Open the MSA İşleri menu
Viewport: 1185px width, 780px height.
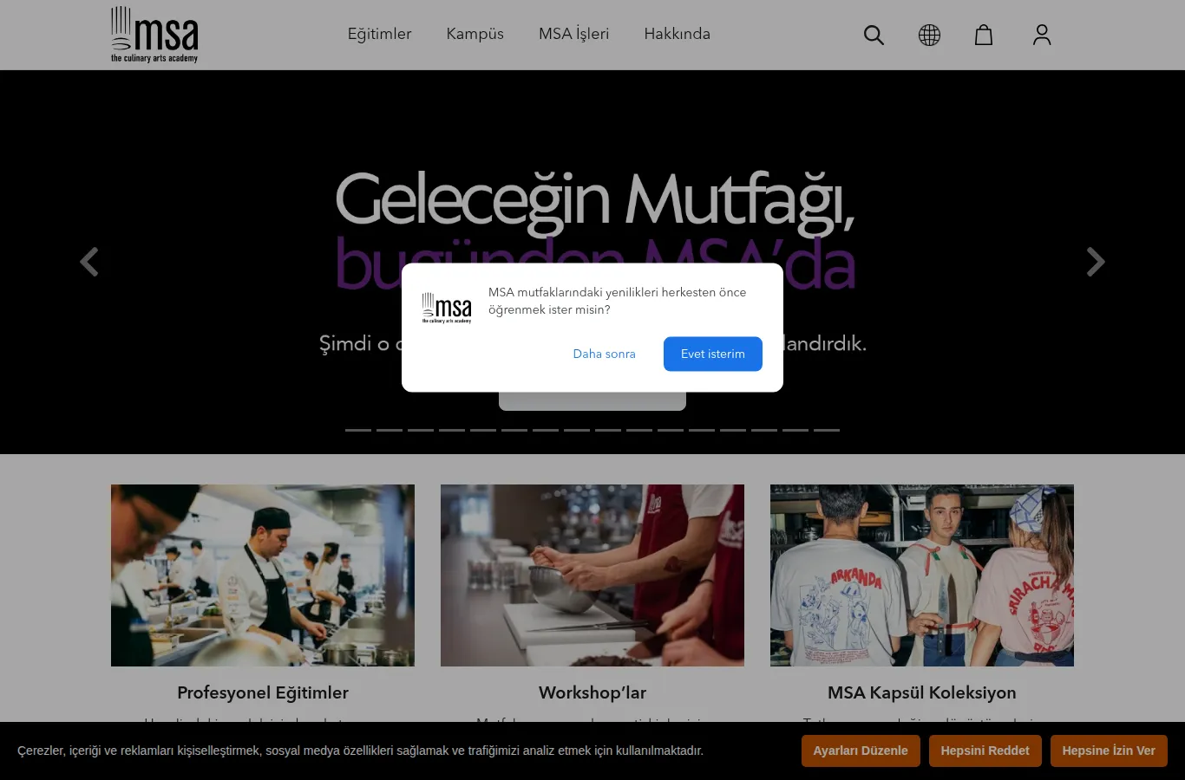point(573,34)
